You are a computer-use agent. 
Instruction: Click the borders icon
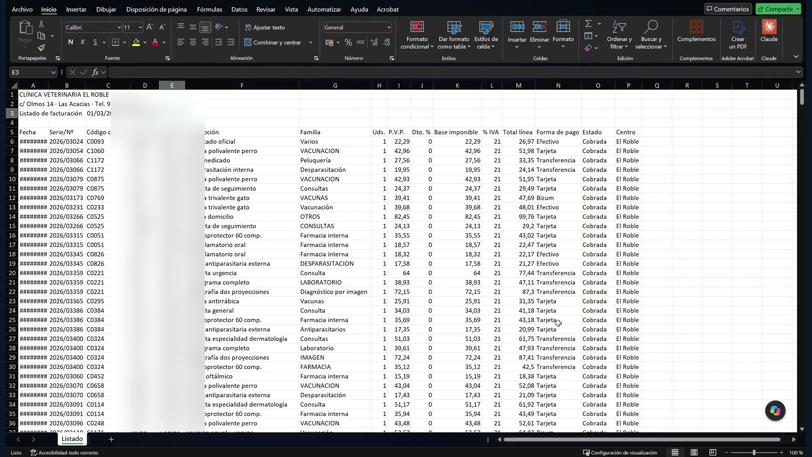click(115, 42)
